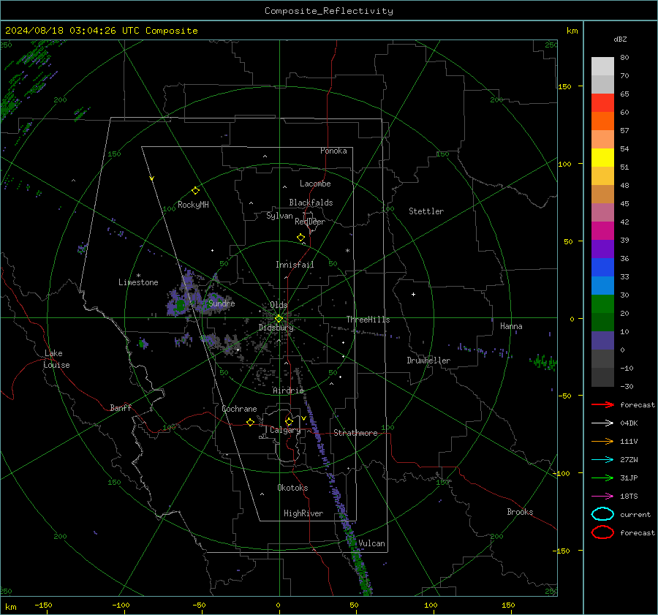
Task: Select the Okotoks label
Action: coord(292,488)
